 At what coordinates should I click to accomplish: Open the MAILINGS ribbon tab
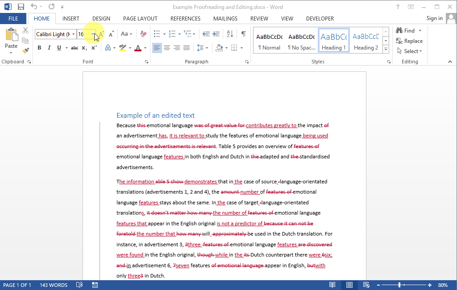(x=225, y=18)
